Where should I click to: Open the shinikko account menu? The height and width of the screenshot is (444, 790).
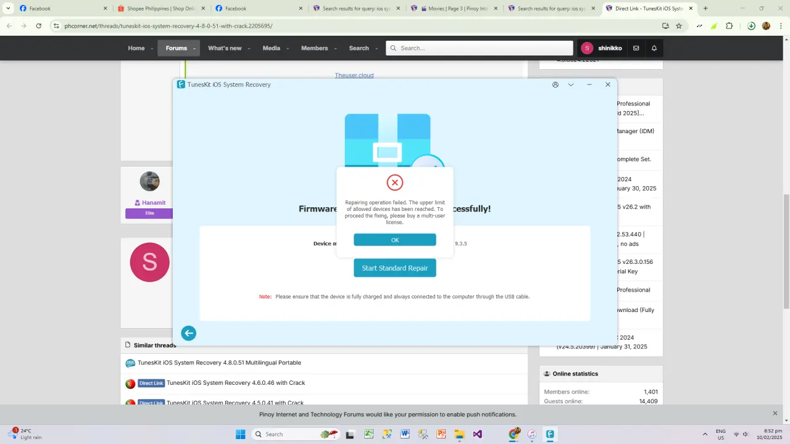(602, 48)
